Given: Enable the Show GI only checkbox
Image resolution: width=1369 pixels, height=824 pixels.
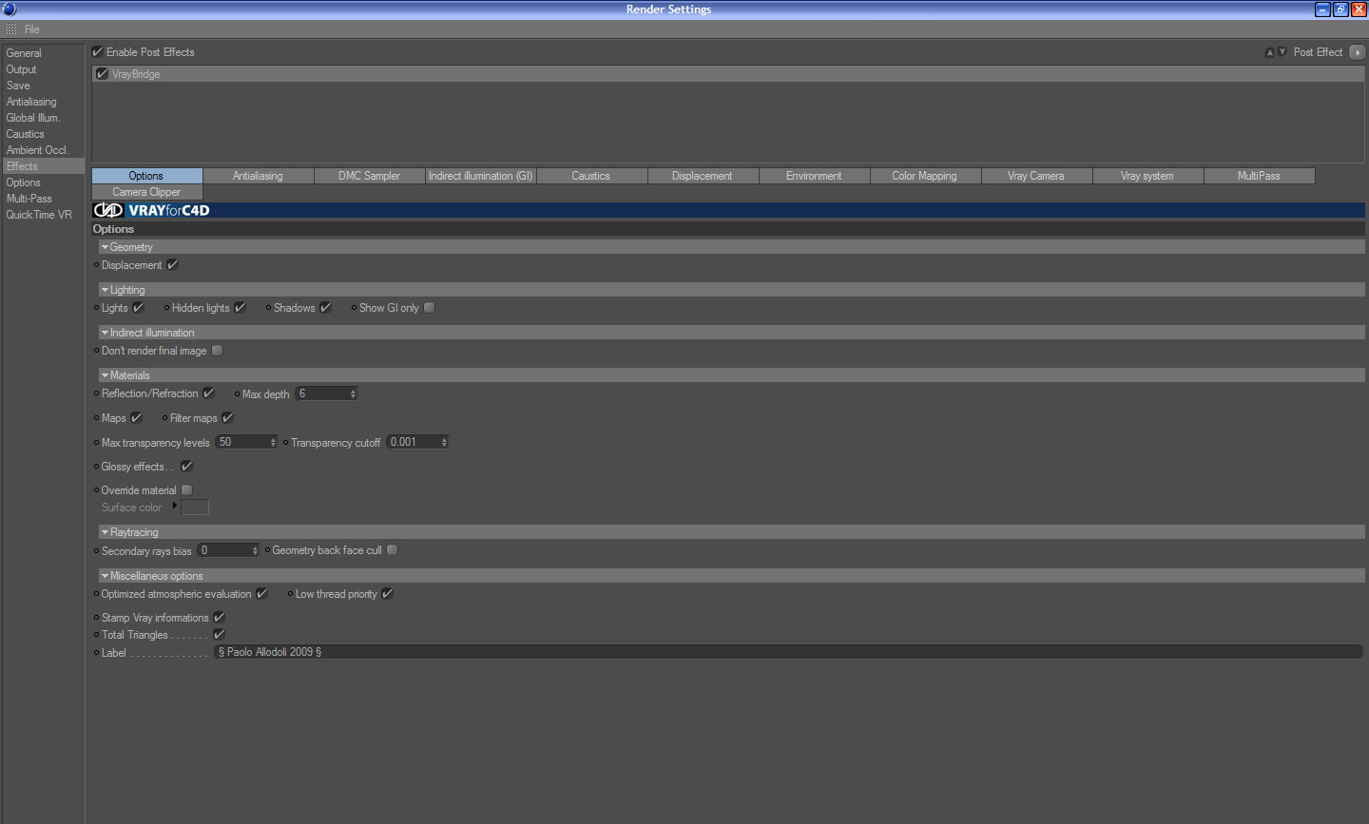Looking at the screenshot, I should [x=430, y=308].
